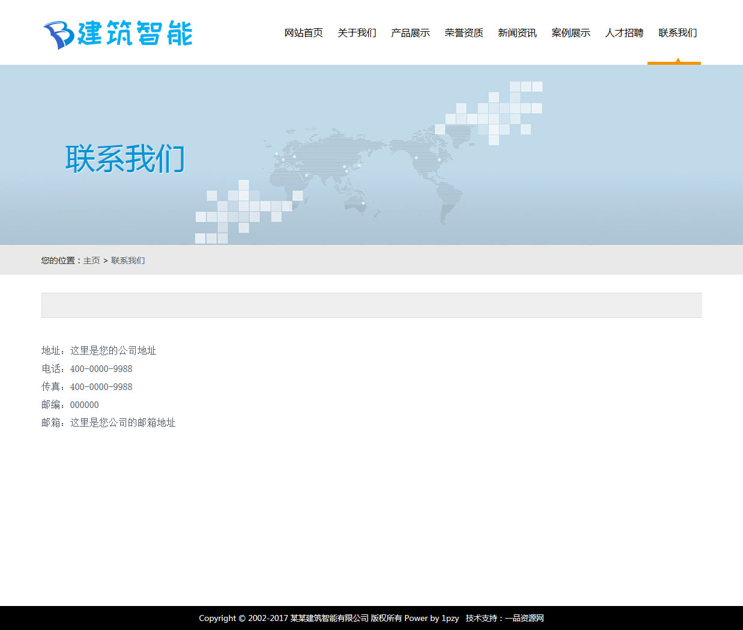Click 联系我们 in the top navigation

(678, 33)
